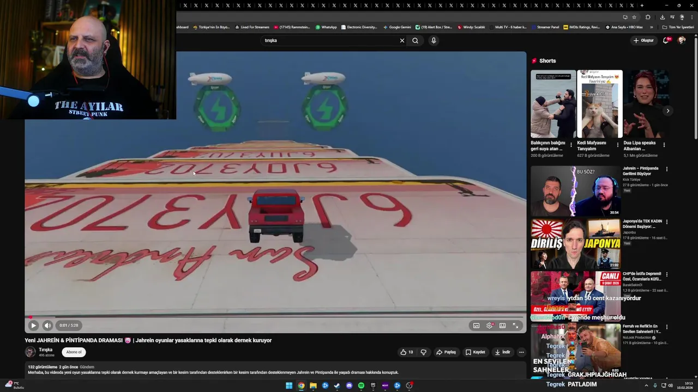Image resolution: width=698 pixels, height=392 pixels.
Task: Show hidden system tray icons
Action: tap(648, 385)
